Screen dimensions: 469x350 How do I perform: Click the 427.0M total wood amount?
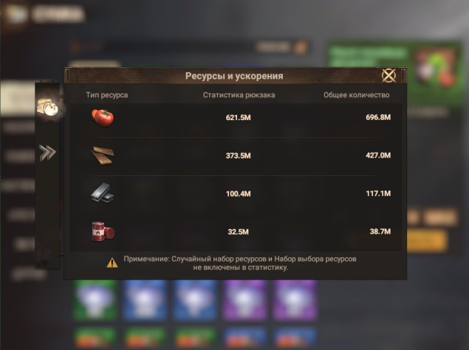pos(378,155)
